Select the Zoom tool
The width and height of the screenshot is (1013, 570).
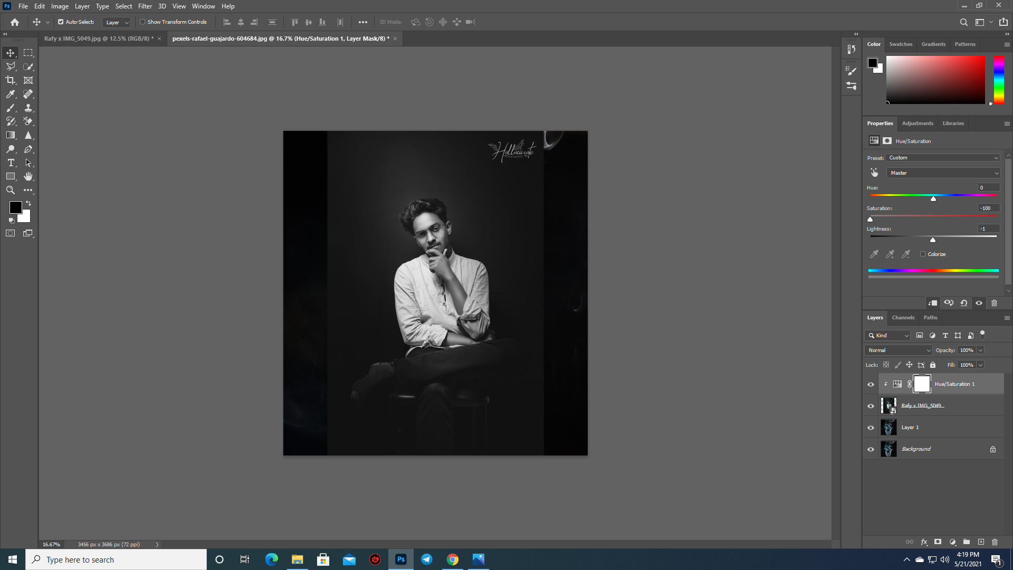(10, 190)
